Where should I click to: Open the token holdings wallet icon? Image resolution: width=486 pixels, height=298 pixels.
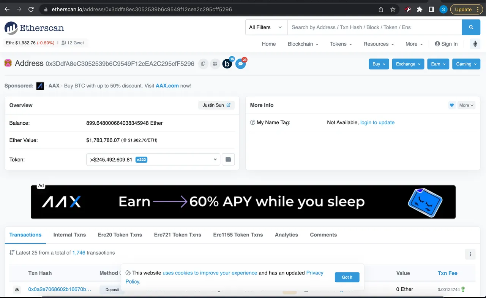click(228, 160)
